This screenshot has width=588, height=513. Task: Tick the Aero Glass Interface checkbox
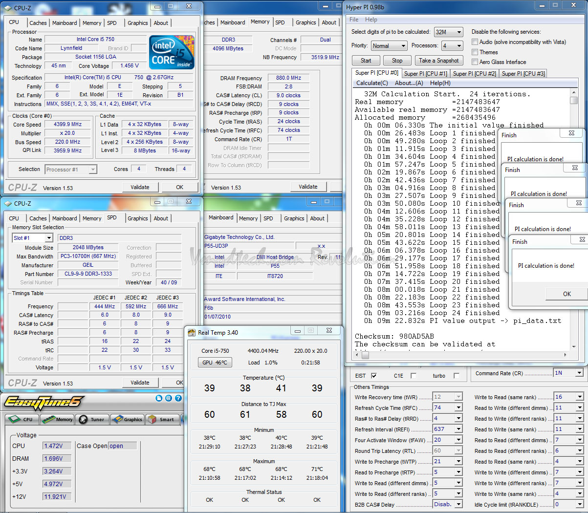coord(475,62)
